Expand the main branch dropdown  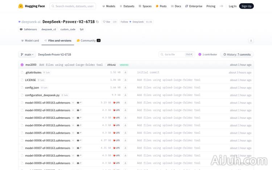pos(27,54)
